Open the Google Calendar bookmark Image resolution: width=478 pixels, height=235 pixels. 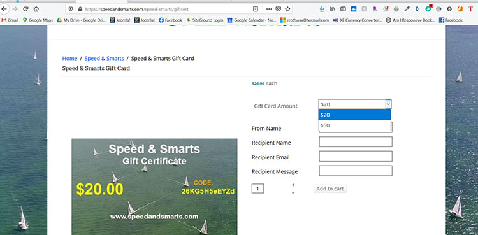(x=252, y=20)
